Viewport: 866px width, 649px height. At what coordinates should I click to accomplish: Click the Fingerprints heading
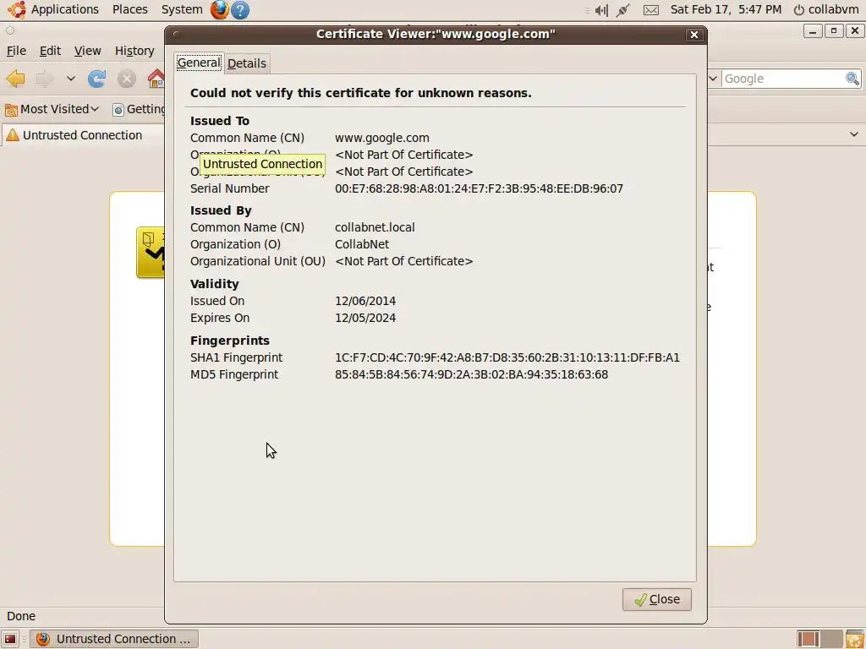(230, 341)
